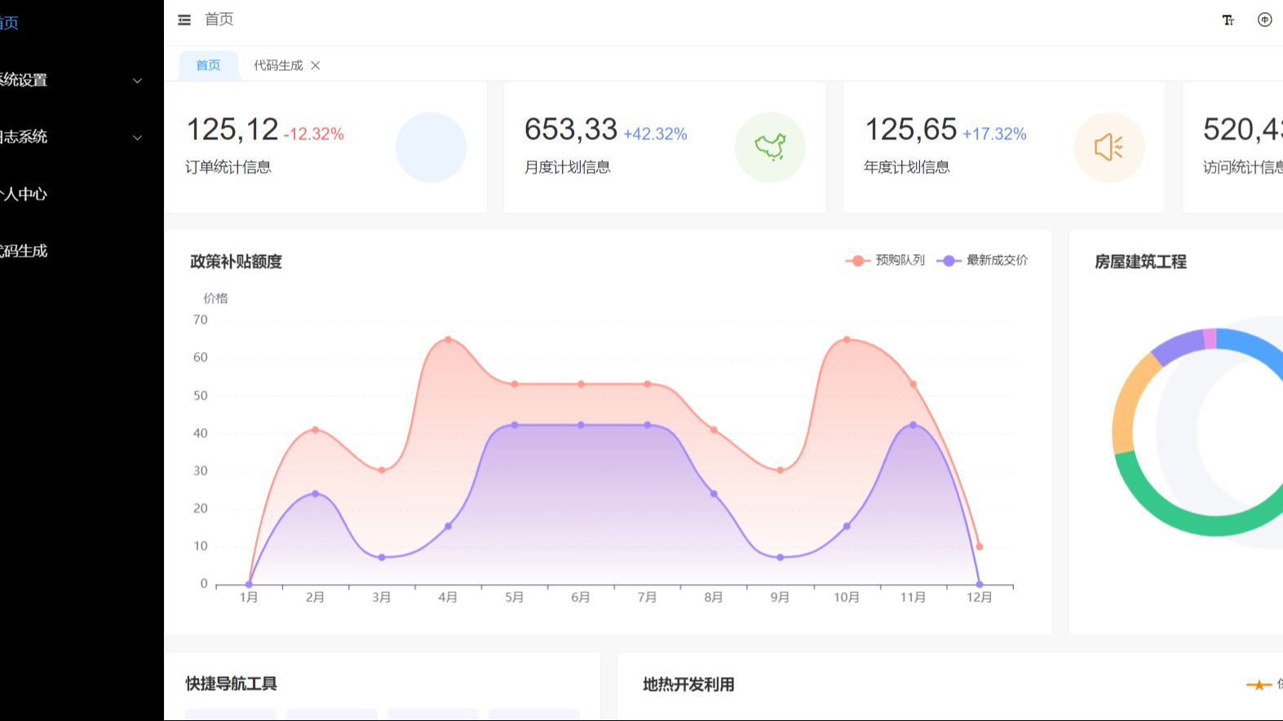Click the 2月 data point on 最新成交价 line
Image resolution: width=1283 pixels, height=721 pixels.
coord(316,494)
